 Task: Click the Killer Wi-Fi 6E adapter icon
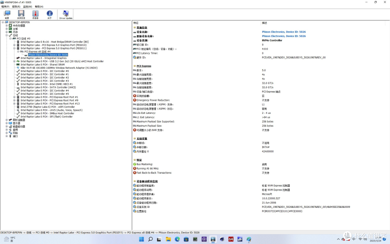[x=18, y=68]
